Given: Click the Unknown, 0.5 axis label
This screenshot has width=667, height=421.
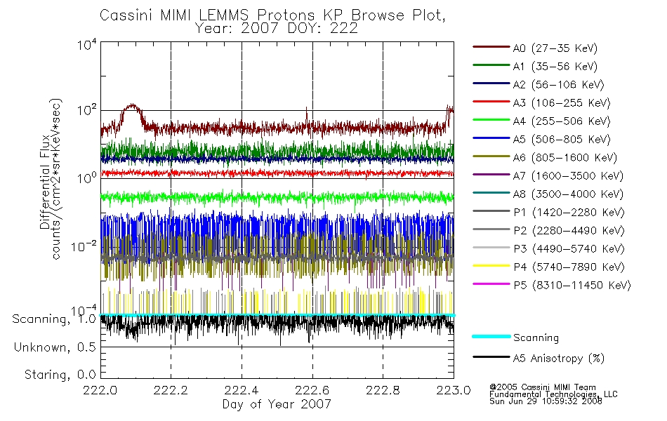Looking at the screenshot, I should (55, 347).
